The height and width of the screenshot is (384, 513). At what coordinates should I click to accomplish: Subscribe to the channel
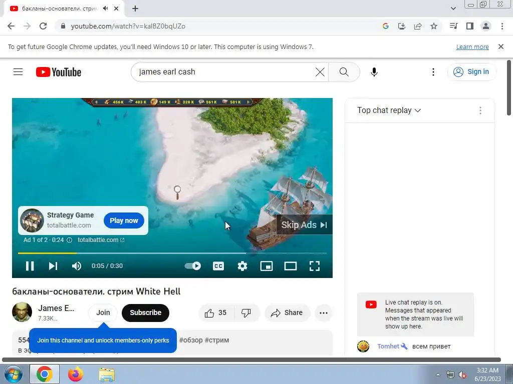point(145,312)
